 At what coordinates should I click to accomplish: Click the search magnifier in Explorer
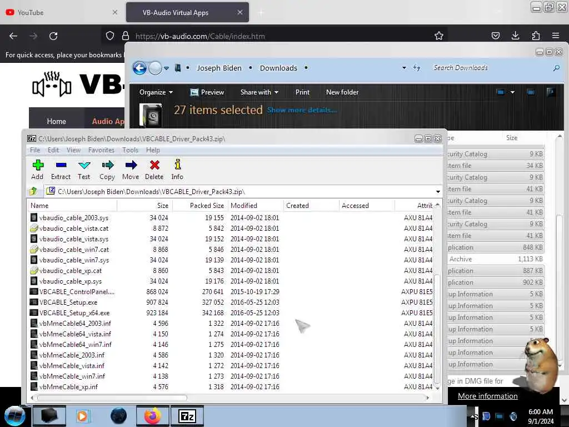pos(556,68)
